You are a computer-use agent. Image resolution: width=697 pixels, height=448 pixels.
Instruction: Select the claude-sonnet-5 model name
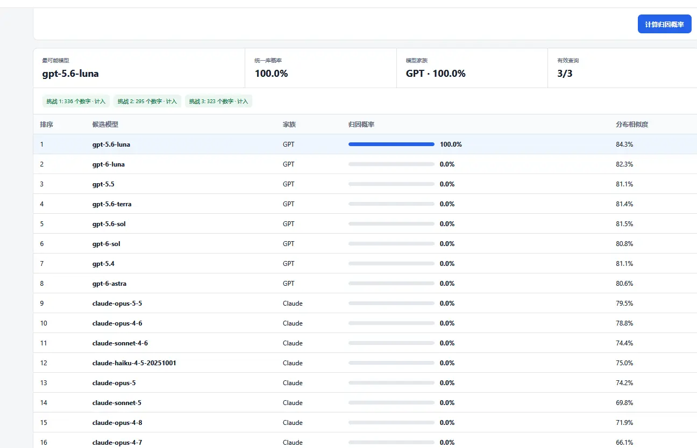coord(117,402)
